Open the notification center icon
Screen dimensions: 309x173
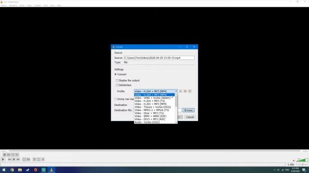(304, 170)
